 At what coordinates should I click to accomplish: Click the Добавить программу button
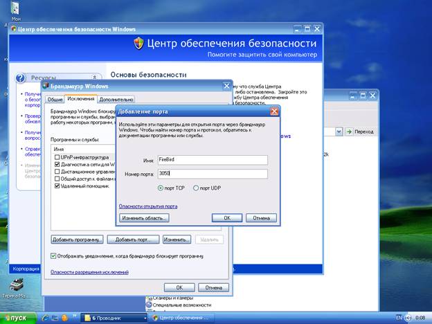click(x=77, y=240)
